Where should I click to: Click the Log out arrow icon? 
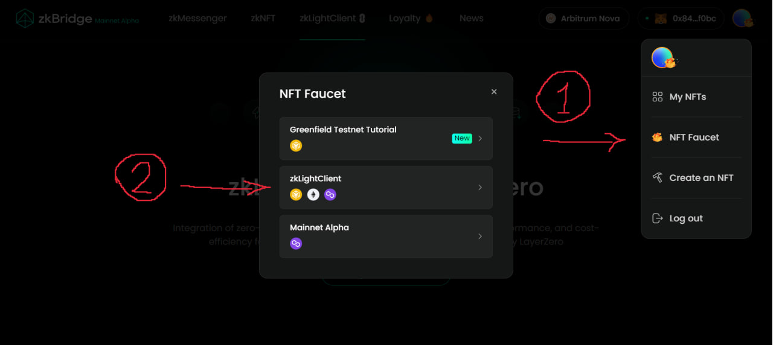pyautogui.click(x=658, y=218)
